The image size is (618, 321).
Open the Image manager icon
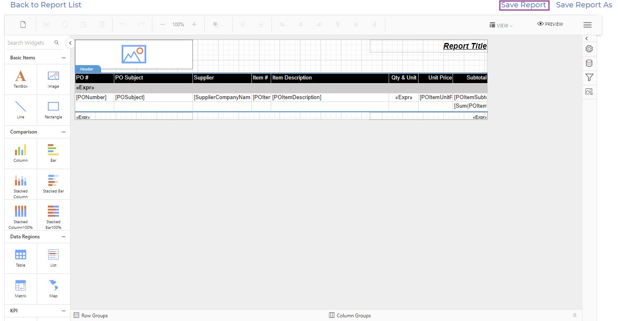coord(589,92)
